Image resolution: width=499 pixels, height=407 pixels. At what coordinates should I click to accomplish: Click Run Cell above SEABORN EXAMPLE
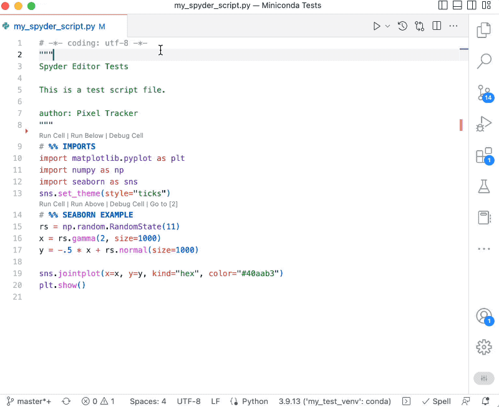coord(52,204)
